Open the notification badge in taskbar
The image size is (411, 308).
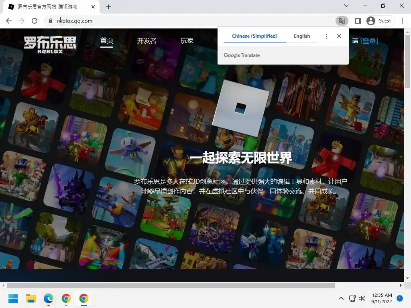tap(400, 298)
